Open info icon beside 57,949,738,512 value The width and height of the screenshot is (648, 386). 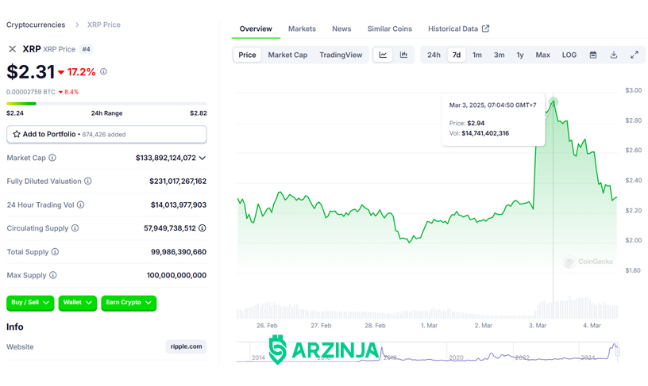click(202, 228)
